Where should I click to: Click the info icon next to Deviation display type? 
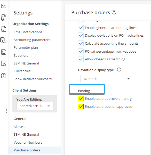pyautogui.click(x=119, y=70)
